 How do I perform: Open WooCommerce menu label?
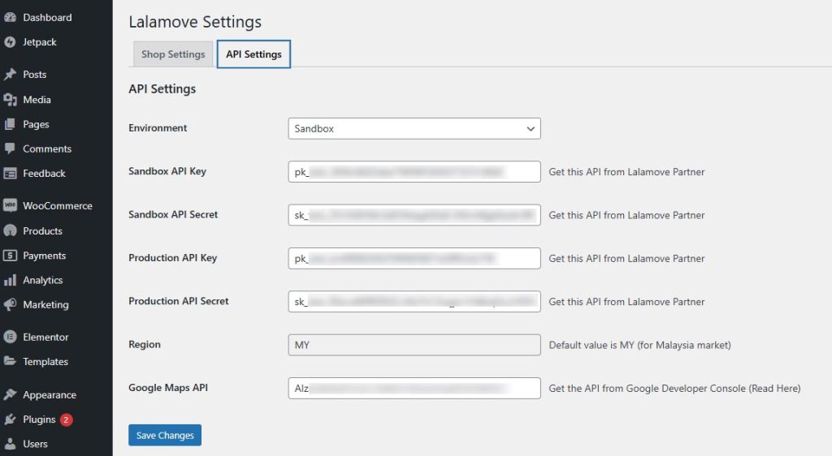click(x=58, y=205)
